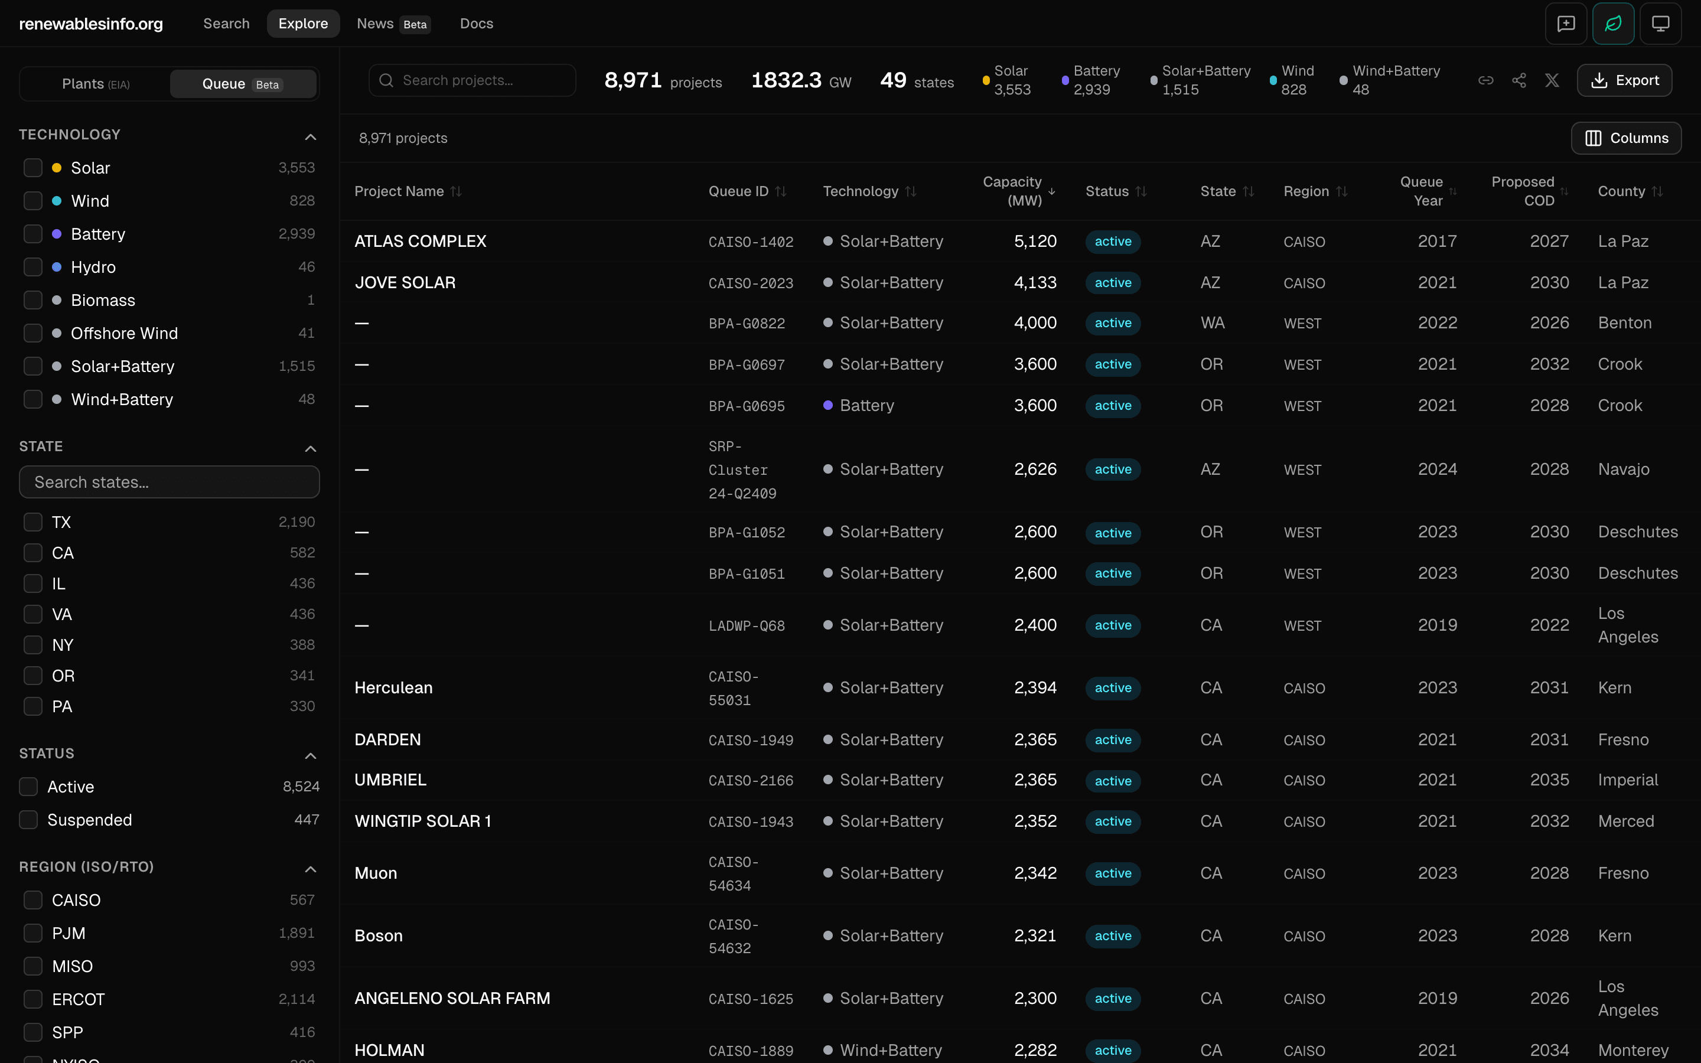Check the ERCOT region checkbox

pos(33,999)
